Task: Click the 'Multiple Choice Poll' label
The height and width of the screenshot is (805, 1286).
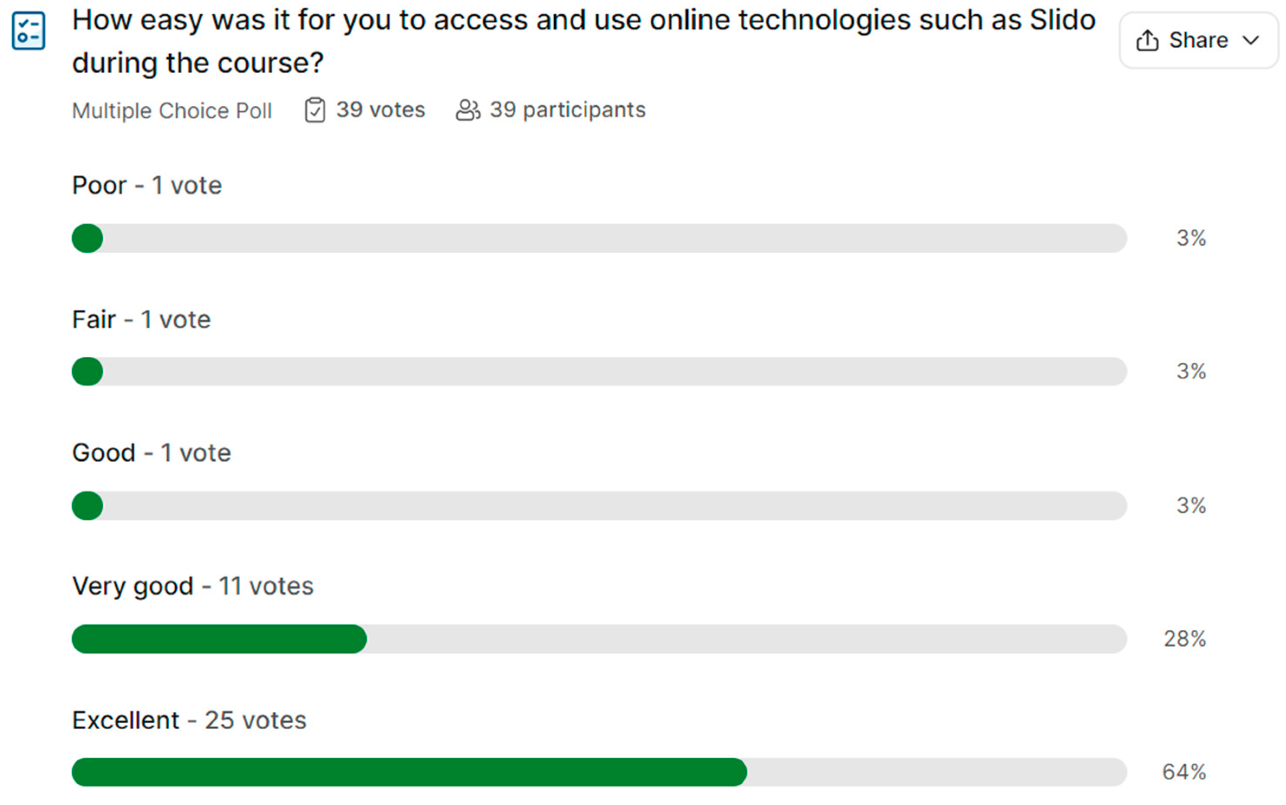Action: [x=171, y=111]
